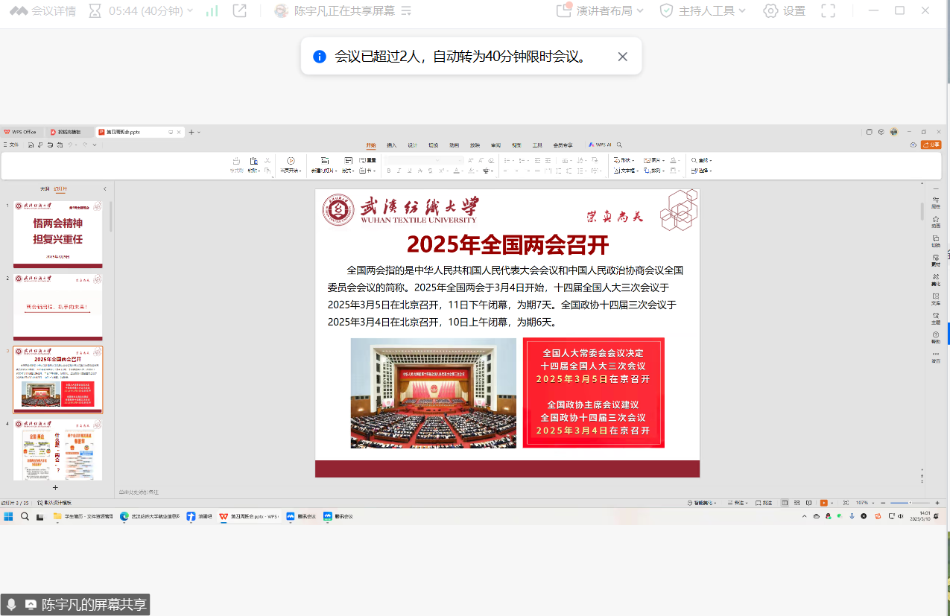This screenshot has width=950, height=616.
Task: Click the pop-out share arrow icon
Action: [240, 11]
